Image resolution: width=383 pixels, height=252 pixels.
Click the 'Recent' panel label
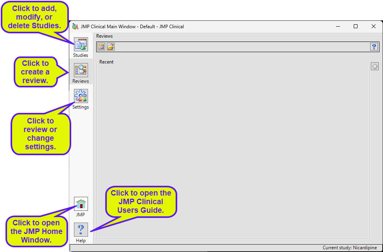click(x=106, y=62)
